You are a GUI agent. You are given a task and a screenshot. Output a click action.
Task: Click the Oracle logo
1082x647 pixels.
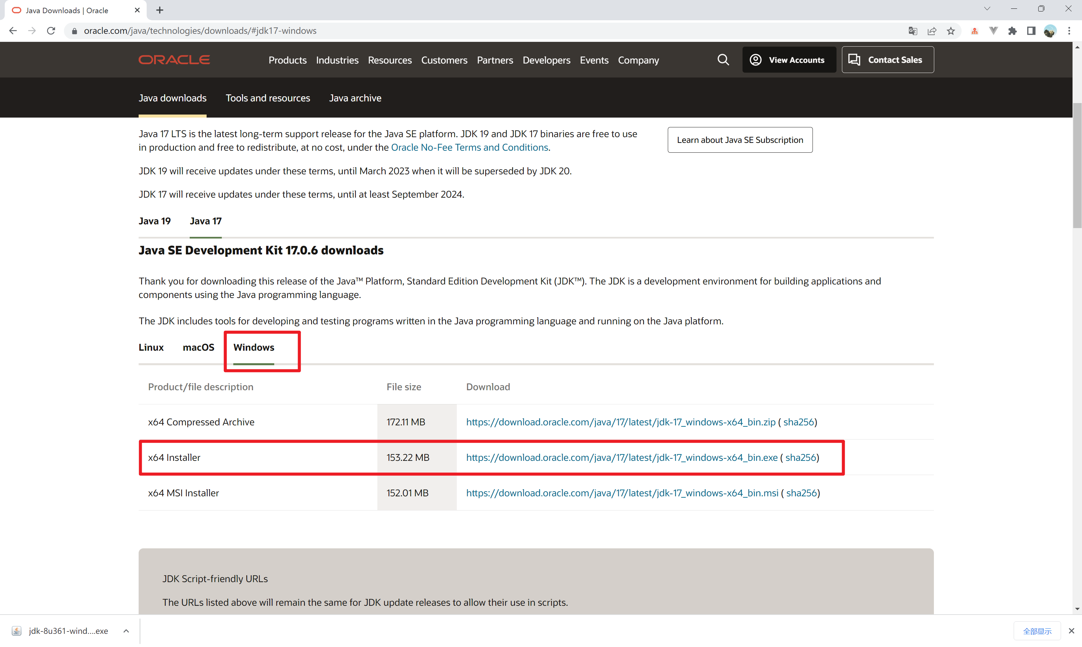(174, 60)
